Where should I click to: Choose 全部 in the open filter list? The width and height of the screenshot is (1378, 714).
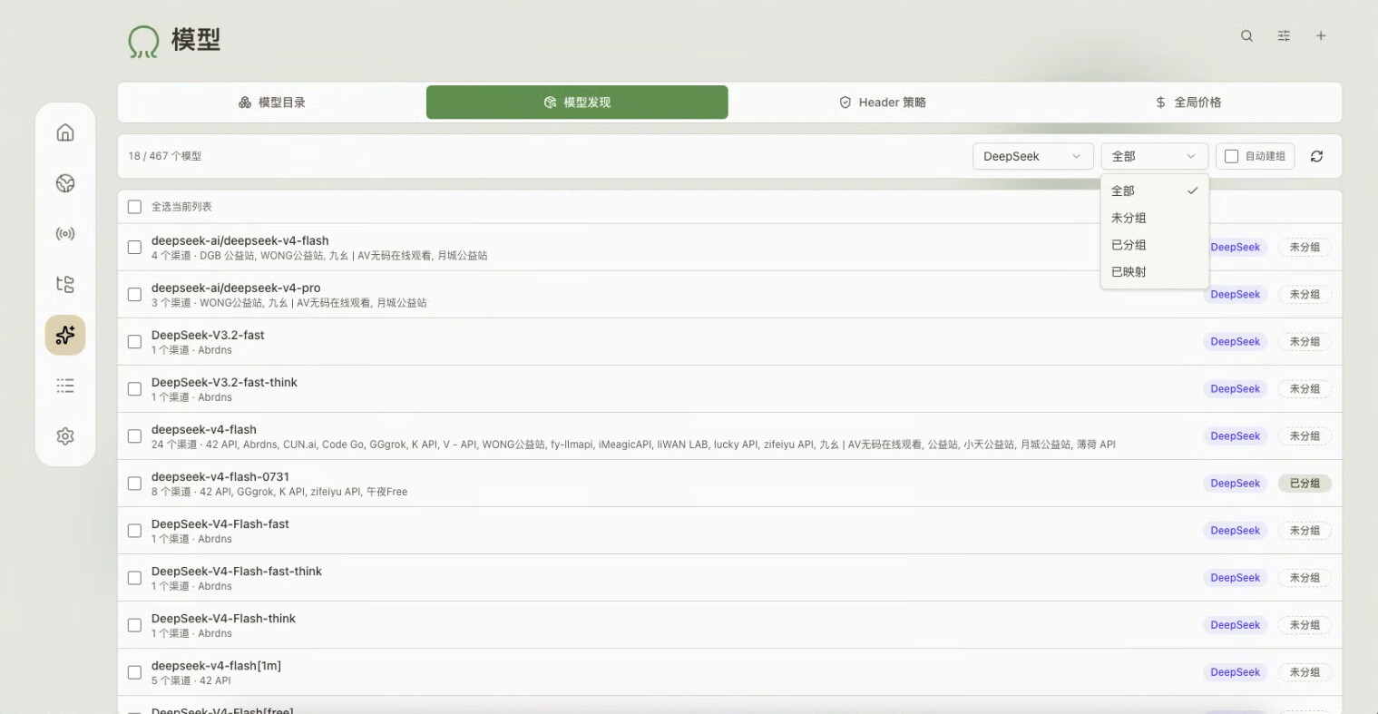(1154, 191)
